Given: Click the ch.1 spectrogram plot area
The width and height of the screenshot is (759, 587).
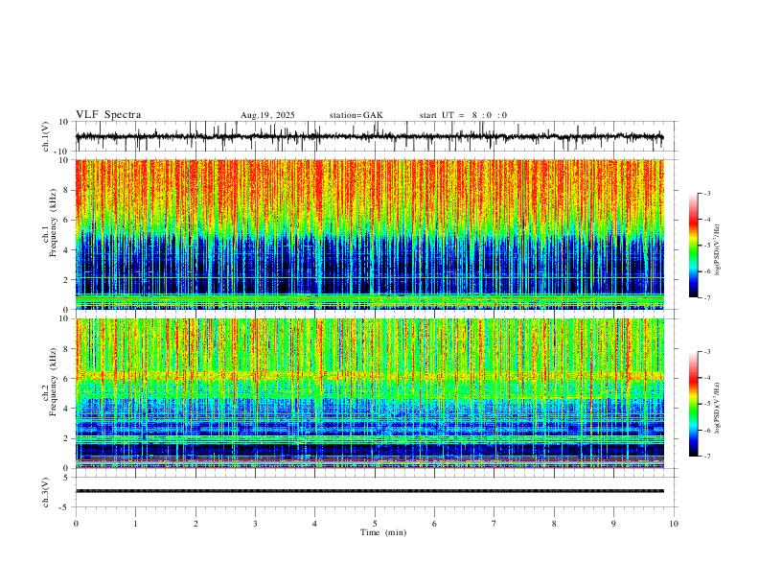Looking at the screenshot, I should pyautogui.click(x=369, y=234).
